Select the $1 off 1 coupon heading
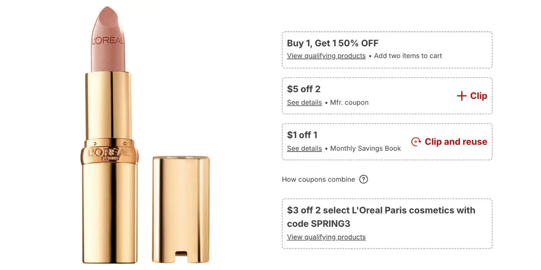This screenshot has height=270, width=541. pyautogui.click(x=302, y=135)
